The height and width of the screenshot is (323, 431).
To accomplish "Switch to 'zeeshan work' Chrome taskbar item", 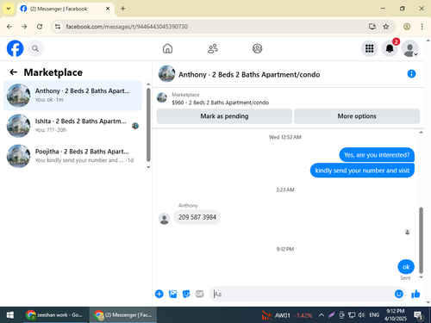I will click(54, 315).
